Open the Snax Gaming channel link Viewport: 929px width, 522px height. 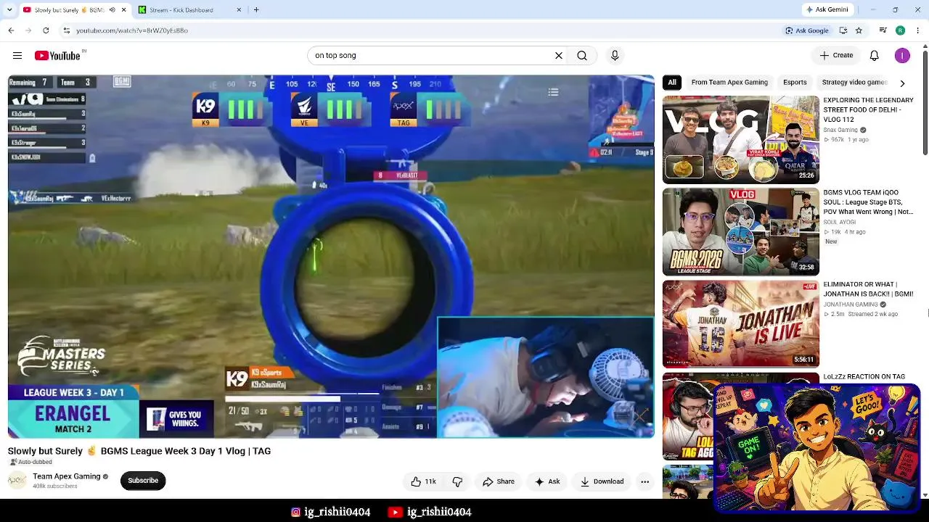pyautogui.click(x=840, y=130)
